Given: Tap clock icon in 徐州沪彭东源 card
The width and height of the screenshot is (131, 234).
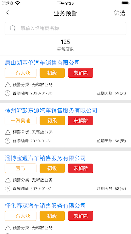Looking at the screenshot, I should click(x=8, y=141).
